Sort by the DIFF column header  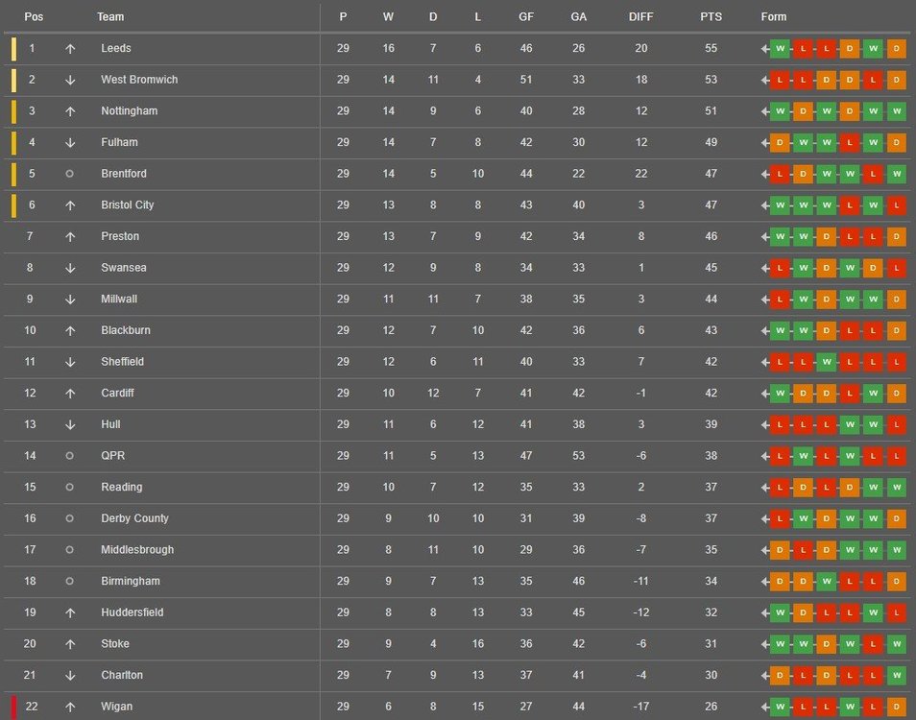pyautogui.click(x=640, y=17)
